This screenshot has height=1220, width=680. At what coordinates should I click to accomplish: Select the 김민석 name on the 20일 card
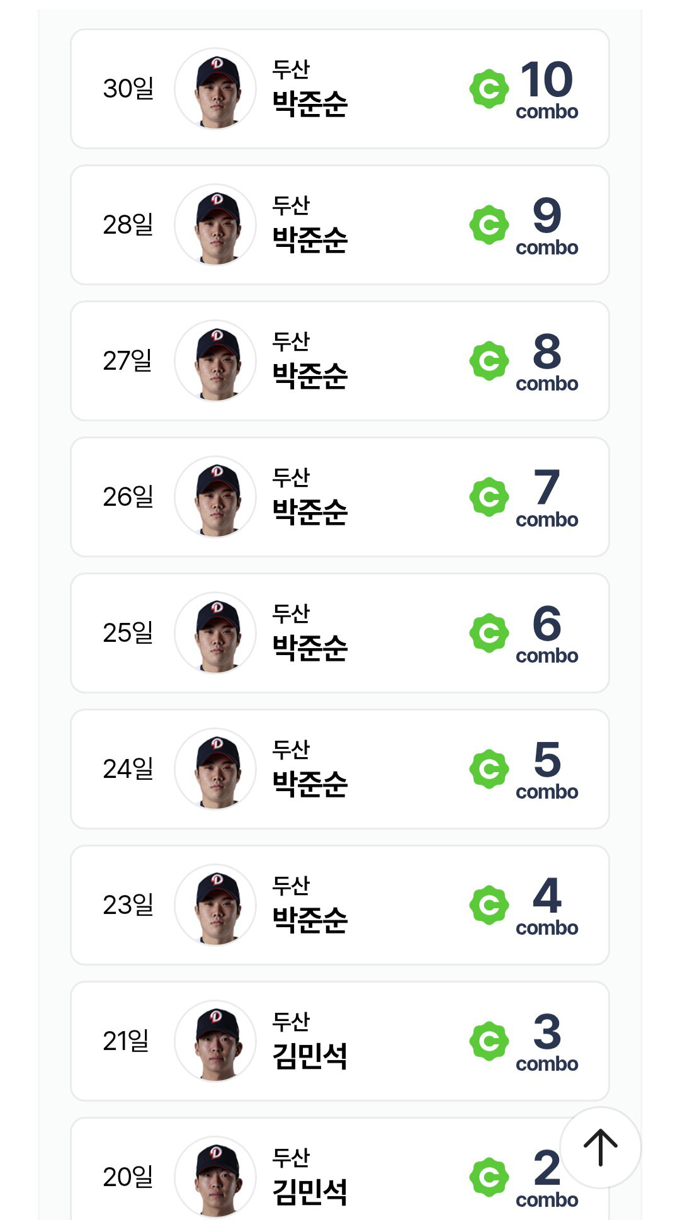310,1192
